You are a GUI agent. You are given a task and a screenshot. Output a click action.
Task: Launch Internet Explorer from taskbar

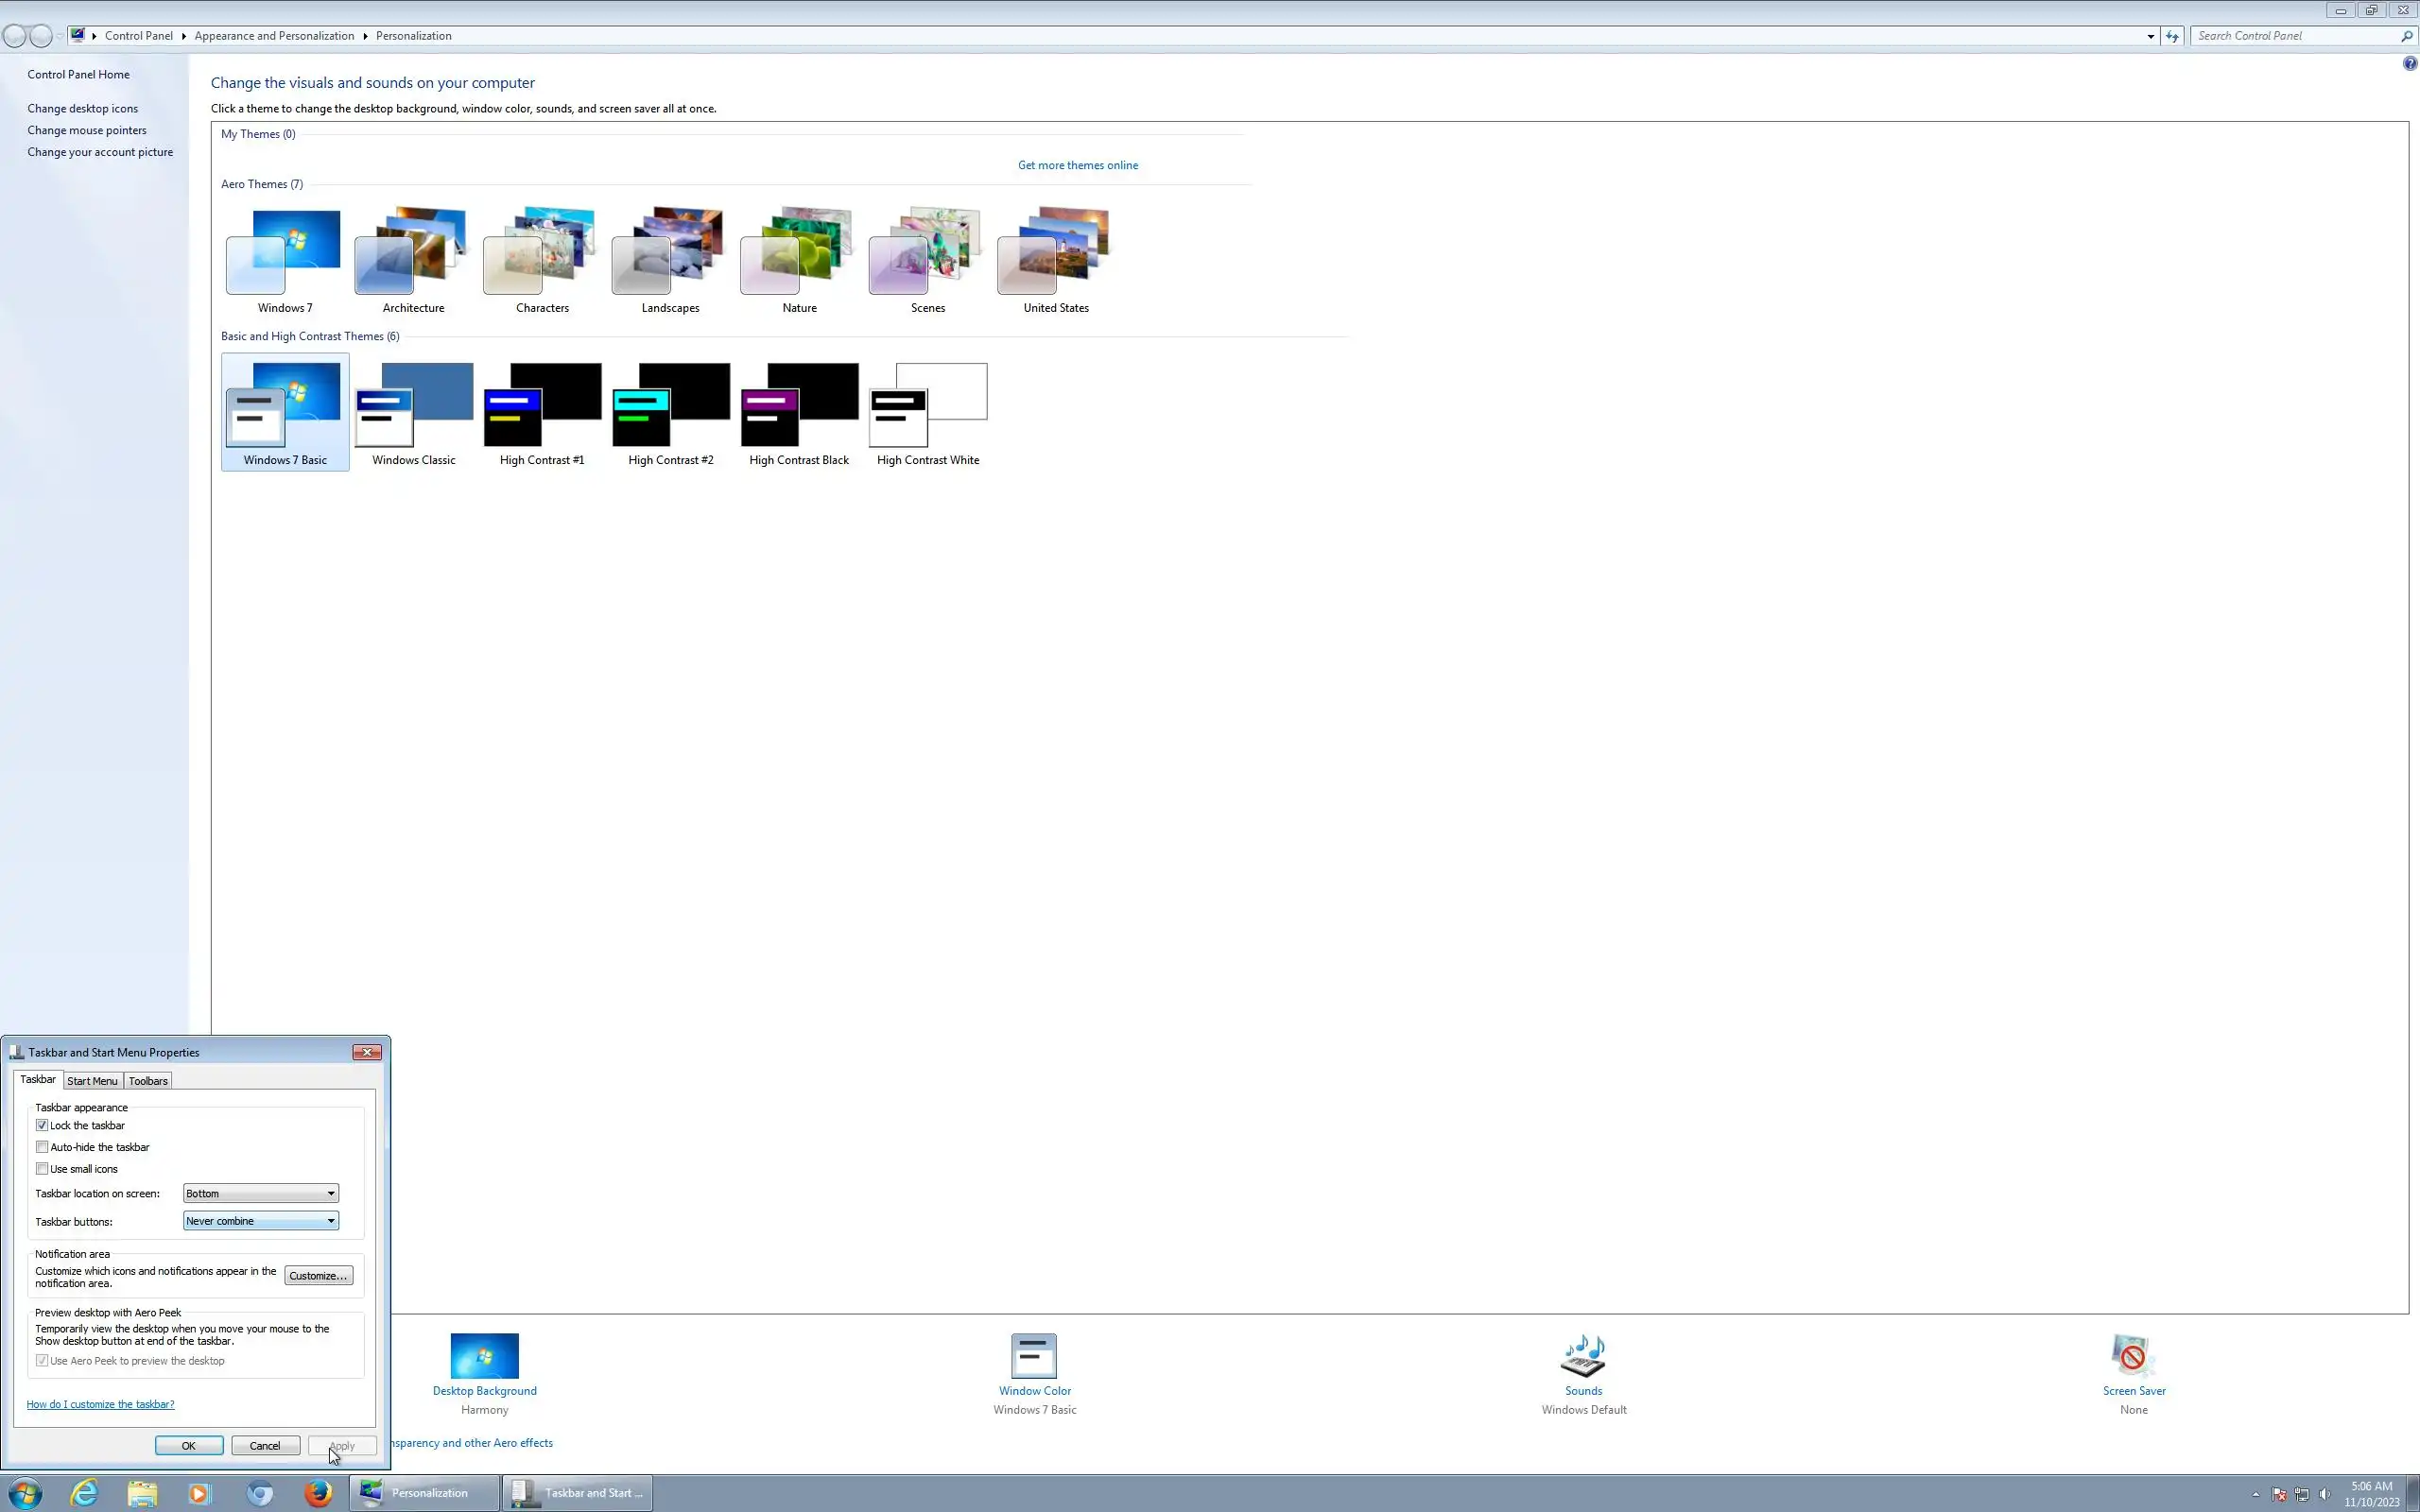coord(85,1493)
